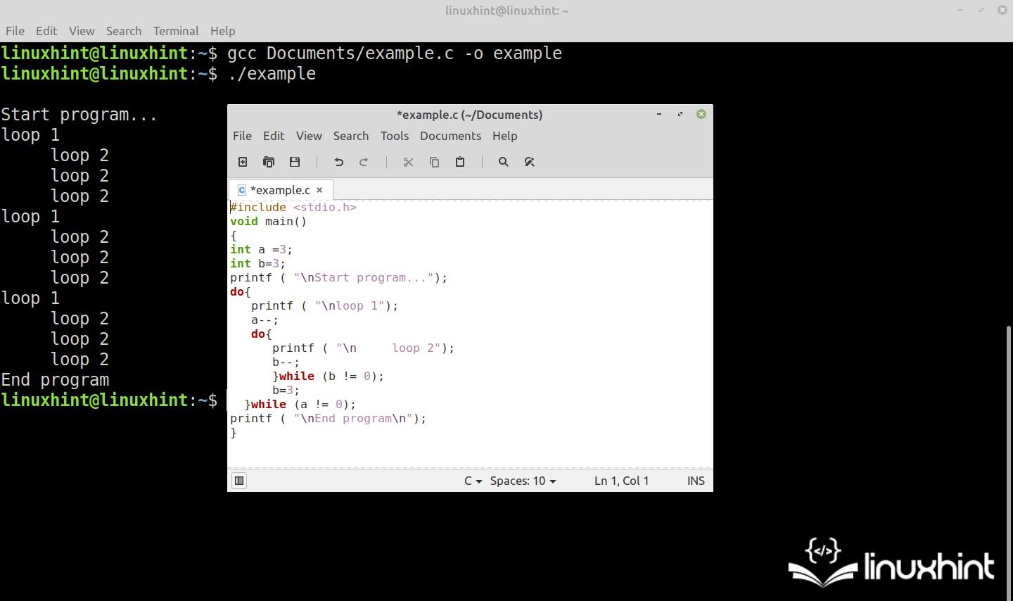Open the C language mode dropdown
Image resolution: width=1013 pixels, height=601 pixels.
(471, 481)
